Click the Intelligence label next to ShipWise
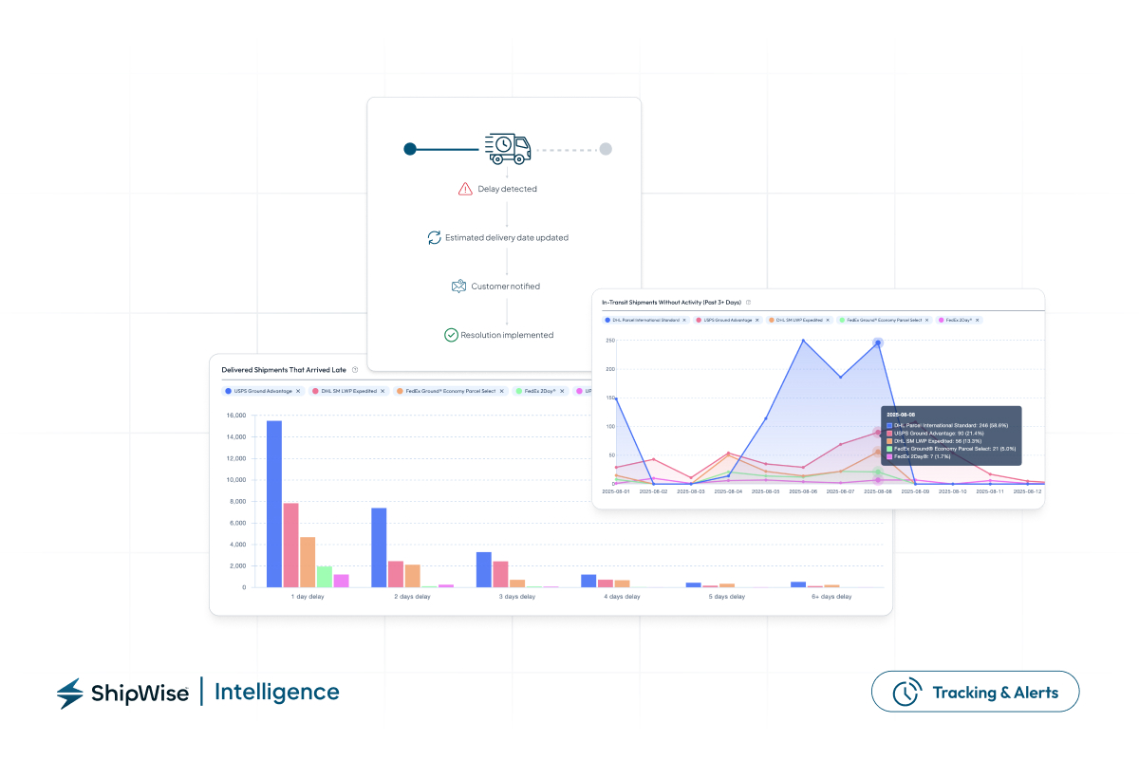1139x759 pixels. point(277,693)
